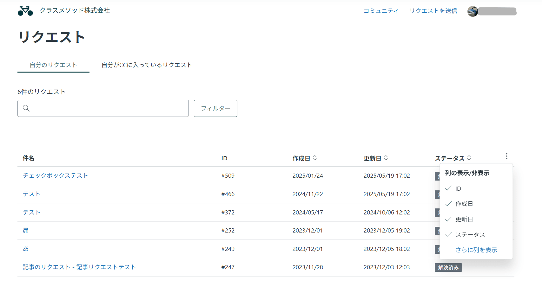Sort requests by 作成日 using its chevron
The width and height of the screenshot is (542, 293).
pyautogui.click(x=315, y=158)
